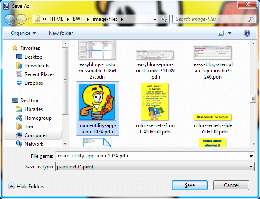This screenshot has height=199, width=260.
Task: Click the Computer icon
Action: click(x=19, y=135)
